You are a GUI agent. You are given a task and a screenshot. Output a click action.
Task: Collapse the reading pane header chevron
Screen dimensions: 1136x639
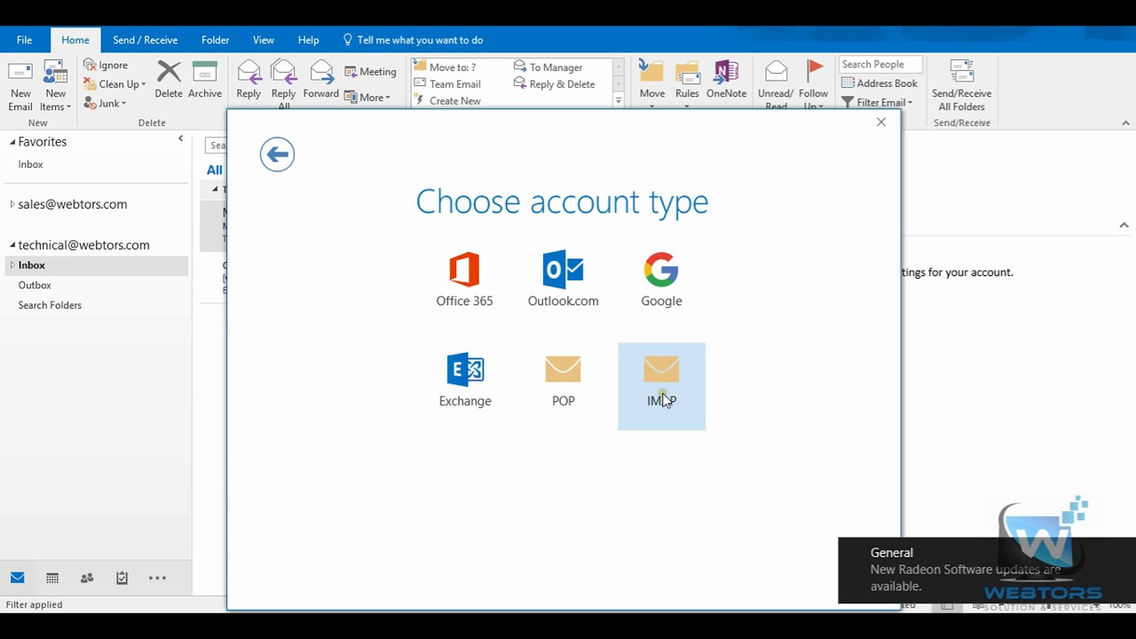point(1124,225)
